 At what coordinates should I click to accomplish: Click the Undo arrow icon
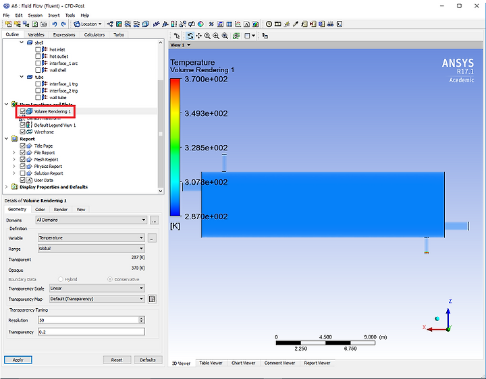pyautogui.click(x=55, y=24)
